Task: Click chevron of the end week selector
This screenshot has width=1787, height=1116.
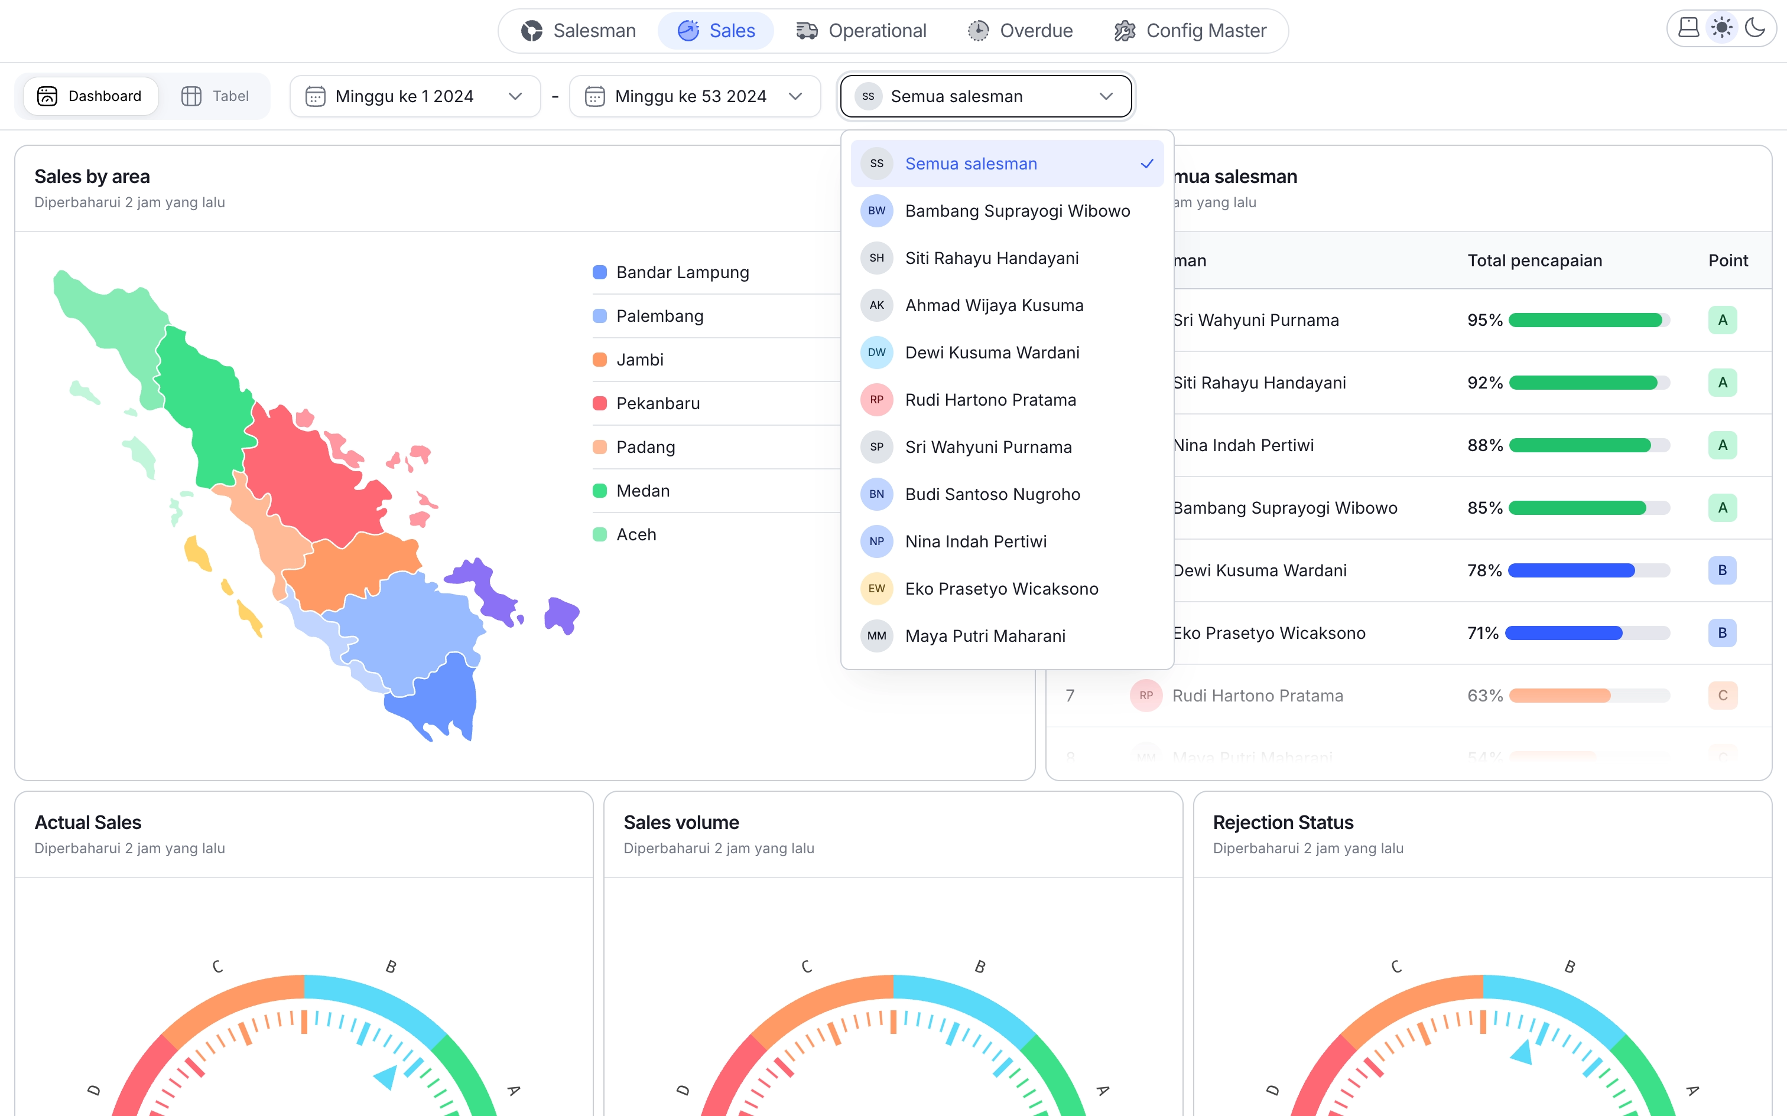Action: (795, 96)
